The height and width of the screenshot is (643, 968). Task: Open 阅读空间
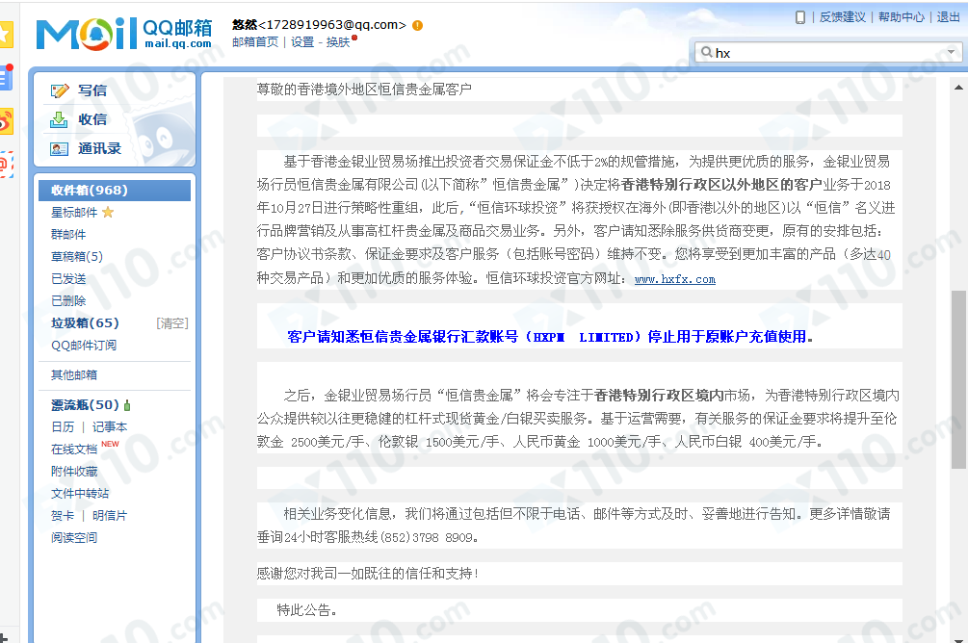(74, 538)
